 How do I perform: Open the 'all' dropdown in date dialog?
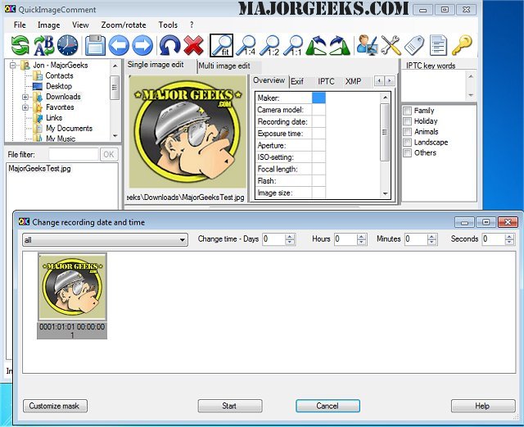pyautogui.click(x=105, y=240)
